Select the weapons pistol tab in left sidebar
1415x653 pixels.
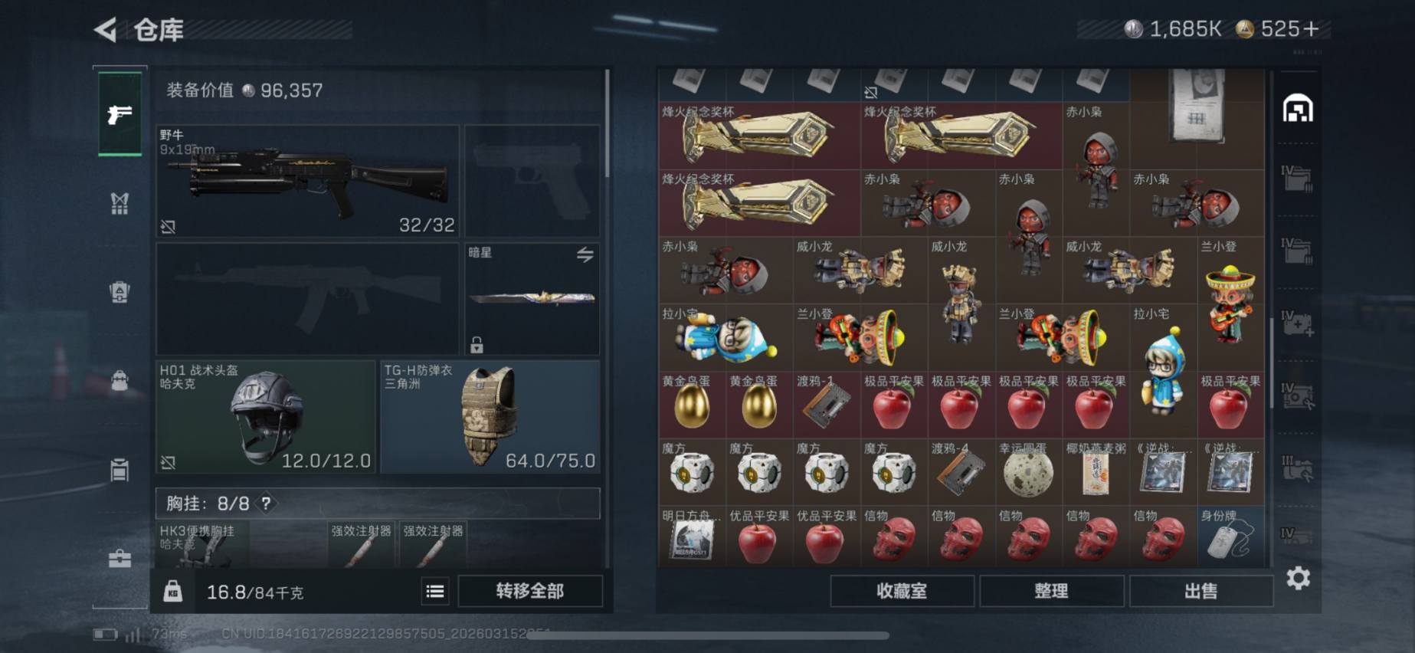point(120,114)
